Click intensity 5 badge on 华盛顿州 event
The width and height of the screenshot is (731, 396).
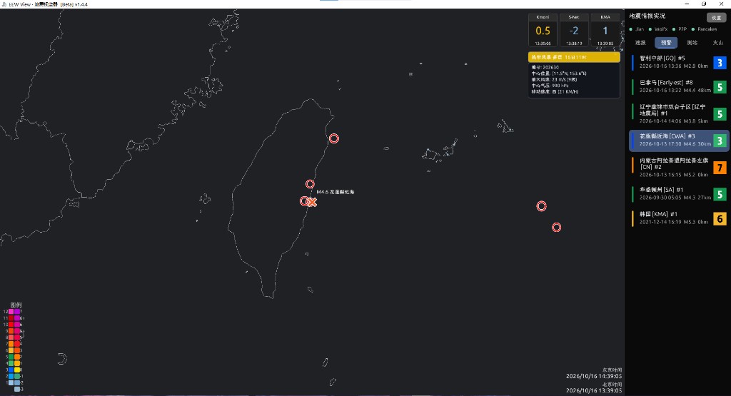720,194
